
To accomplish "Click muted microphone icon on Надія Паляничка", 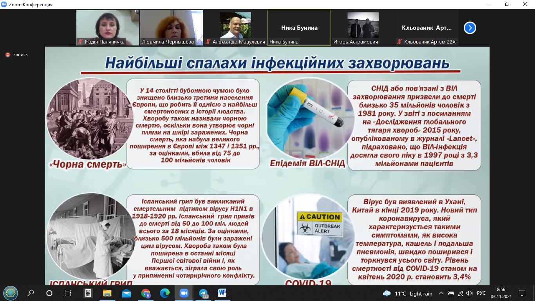I will (x=81, y=42).
